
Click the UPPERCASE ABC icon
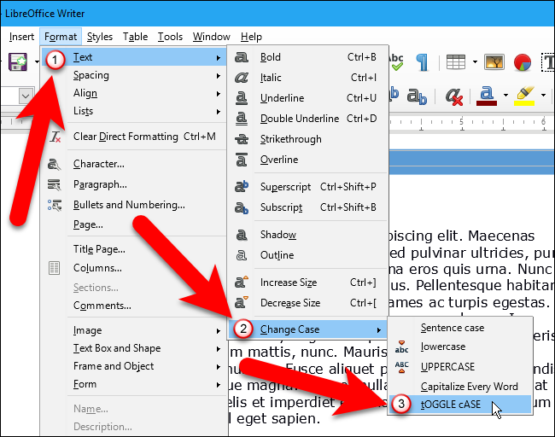pos(402,367)
